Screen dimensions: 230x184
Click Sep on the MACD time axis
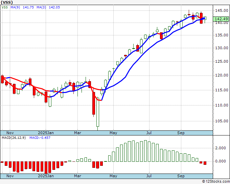pos(181,176)
